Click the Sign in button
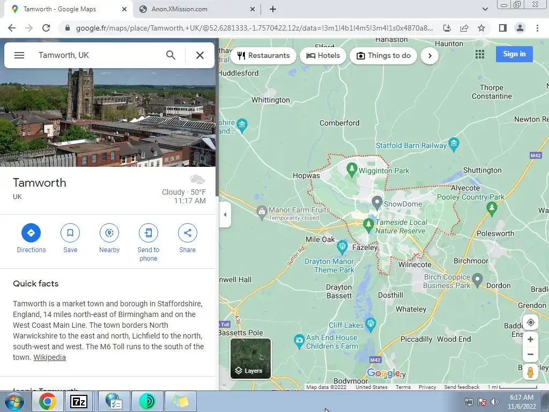Screen dimensions: 549x412 [514, 54]
